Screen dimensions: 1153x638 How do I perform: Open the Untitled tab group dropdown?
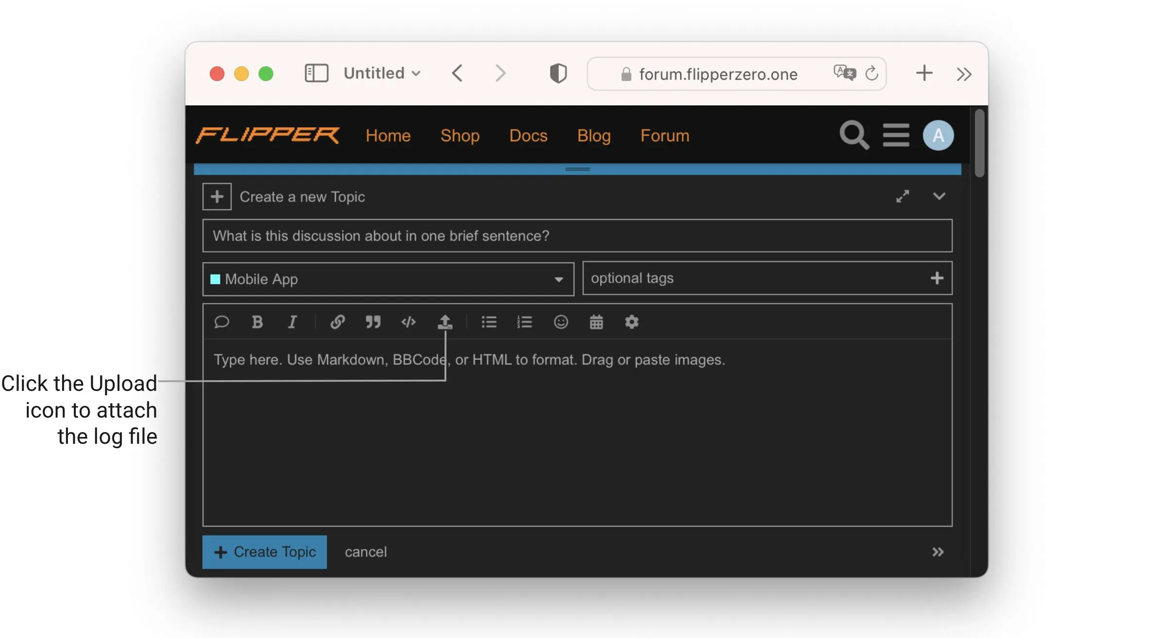382,73
